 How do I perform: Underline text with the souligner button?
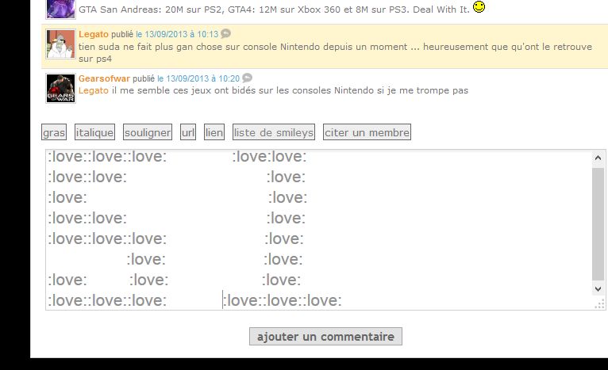148,132
